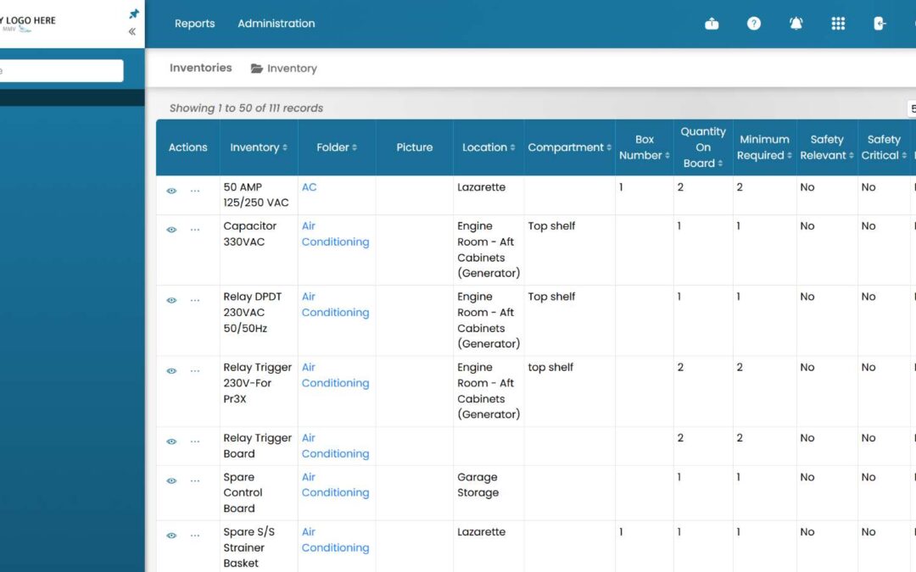The height and width of the screenshot is (572, 916).
Task: View the Capacitor 330VAC record
Action: (171, 230)
